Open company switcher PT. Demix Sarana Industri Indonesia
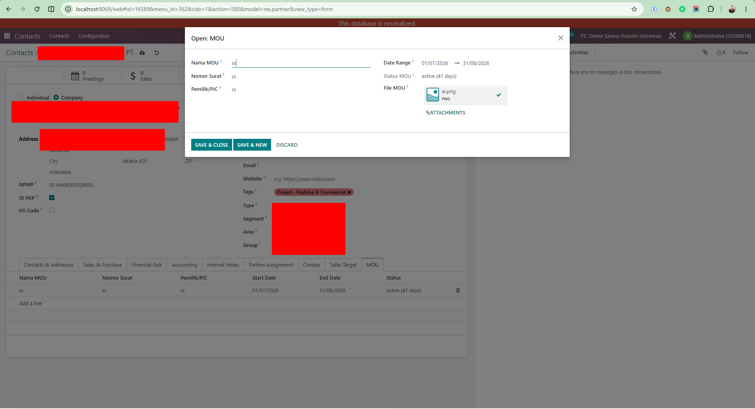This screenshot has width=755, height=409. 621,36
